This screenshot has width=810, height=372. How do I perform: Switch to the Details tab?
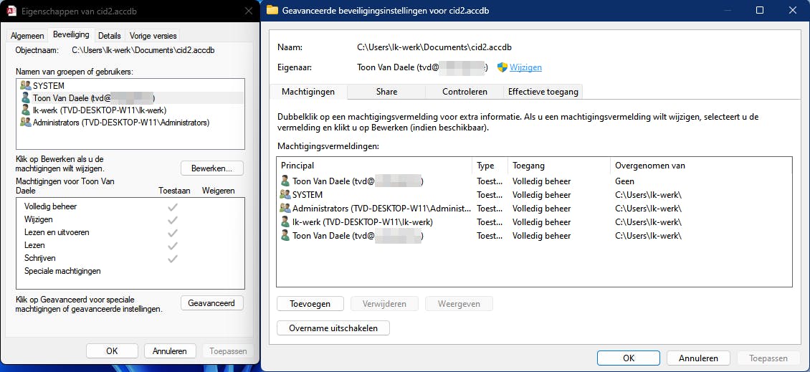[110, 36]
